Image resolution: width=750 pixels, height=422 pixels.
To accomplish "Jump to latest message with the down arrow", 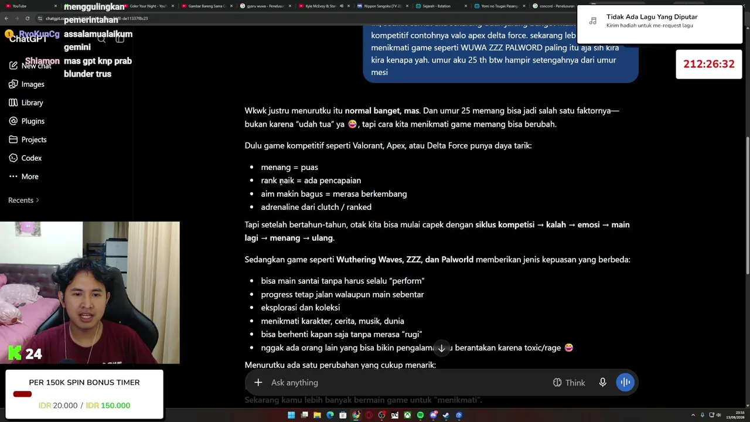I will 442,348.
